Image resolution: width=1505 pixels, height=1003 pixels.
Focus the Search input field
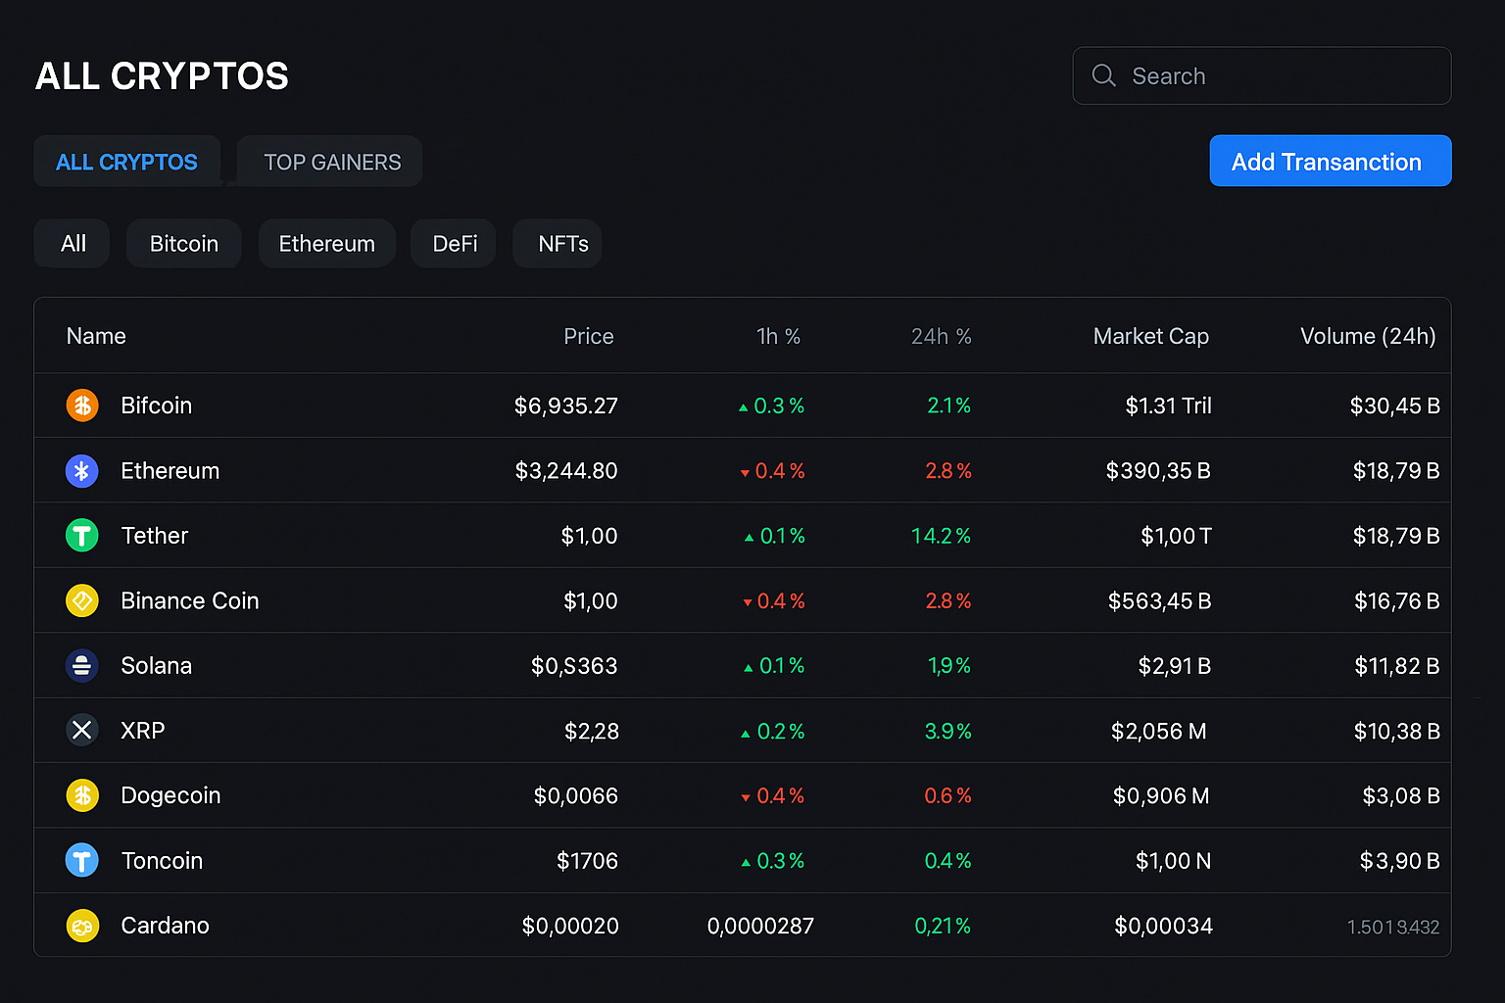click(1262, 75)
